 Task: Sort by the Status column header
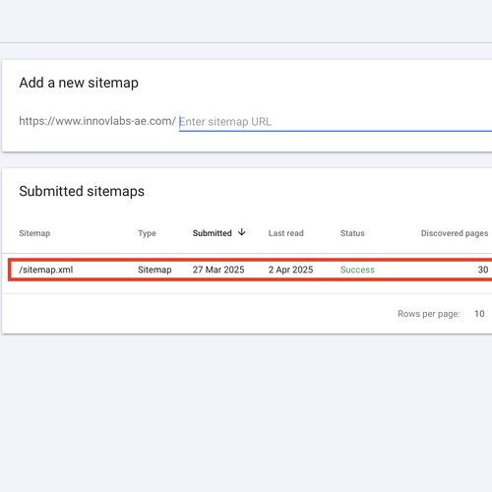click(352, 233)
